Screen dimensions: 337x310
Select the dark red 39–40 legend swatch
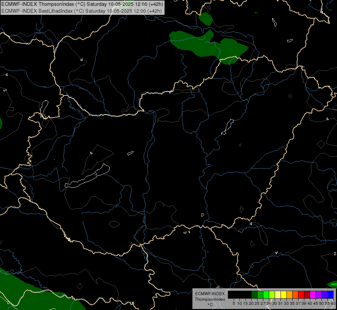(x=307, y=294)
